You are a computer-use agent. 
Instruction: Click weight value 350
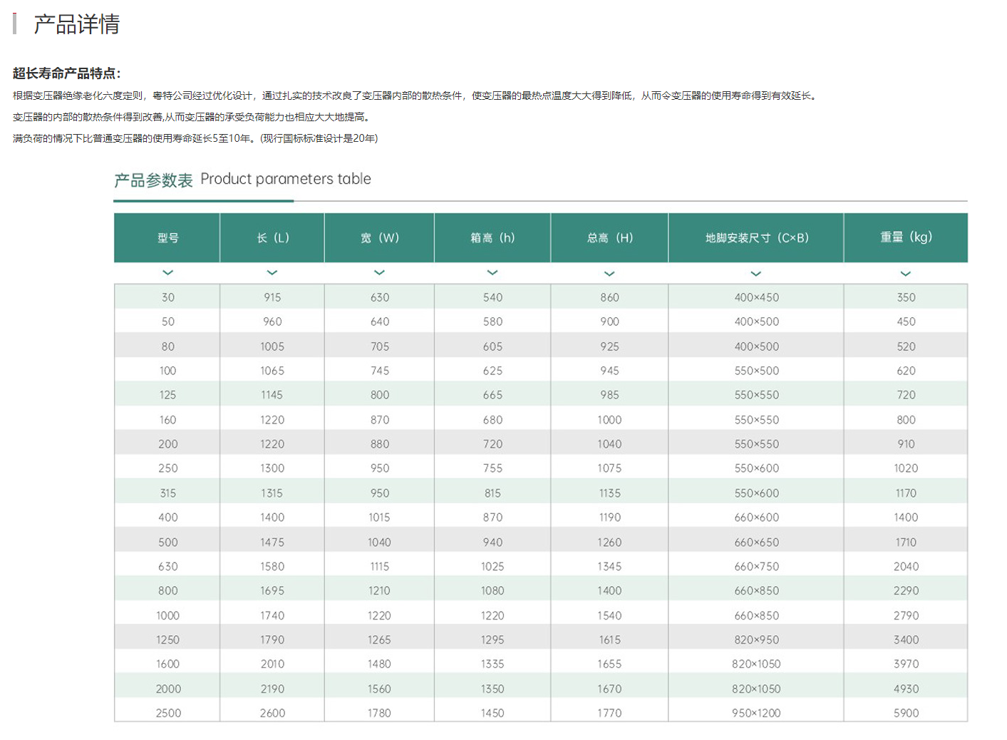point(906,297)
